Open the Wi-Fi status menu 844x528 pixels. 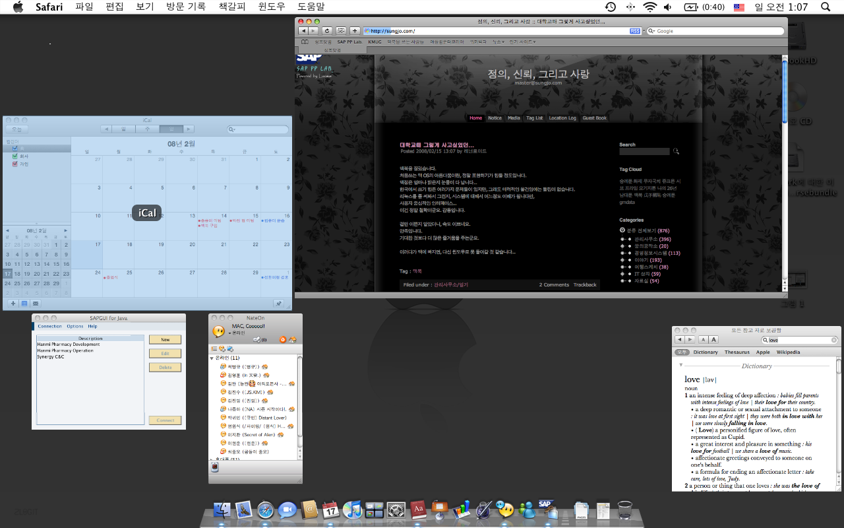coord(650,7)
